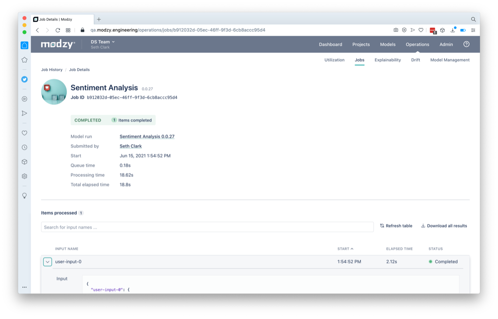The height and width of the screenshot is (319, 498).
Task: Open sidebar cube extensions icon
Action: pyautogui.click(x=24, y=162)
